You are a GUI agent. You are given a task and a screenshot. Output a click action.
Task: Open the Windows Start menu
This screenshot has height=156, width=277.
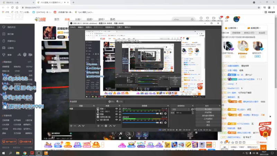point(3,153)
